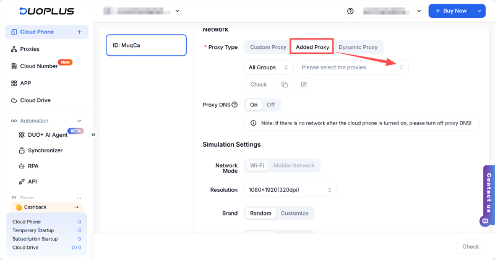The image size is (495, 260).
Task: Click the copy icon next to Check
Action: [x=285, y=85]
